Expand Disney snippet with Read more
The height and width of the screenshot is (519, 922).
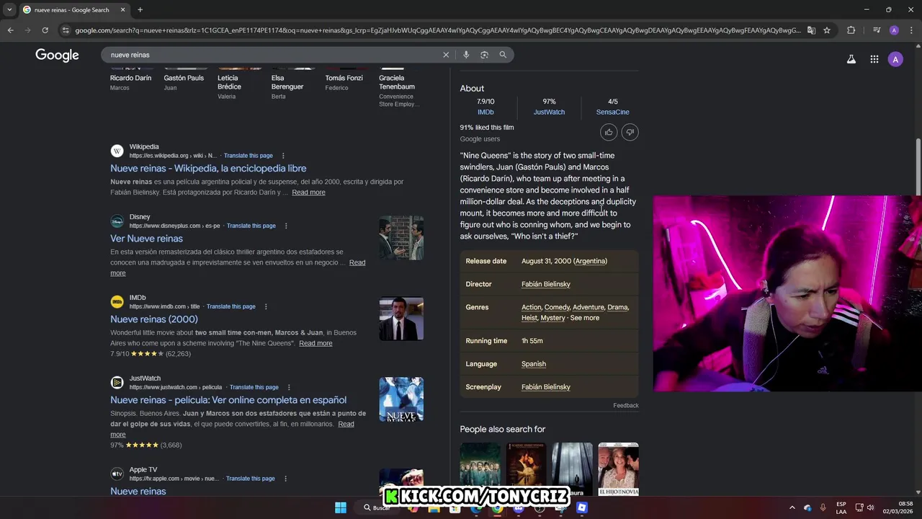coord(357,262)
